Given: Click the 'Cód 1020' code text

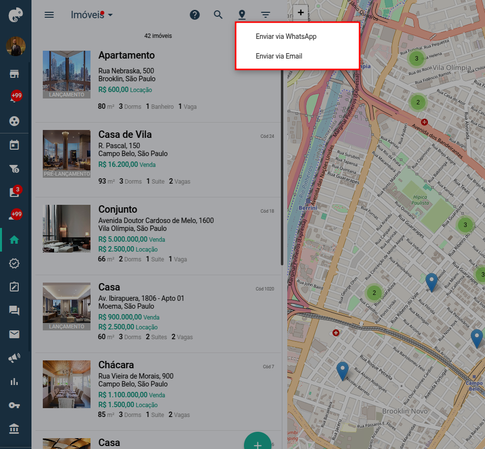Looking at the screenshot, I should coord(265,289).
